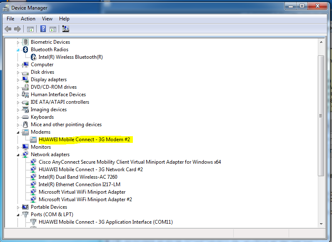Go back with the toolbar Back arrow
332x242 pixels.
[x=8, y=29]
